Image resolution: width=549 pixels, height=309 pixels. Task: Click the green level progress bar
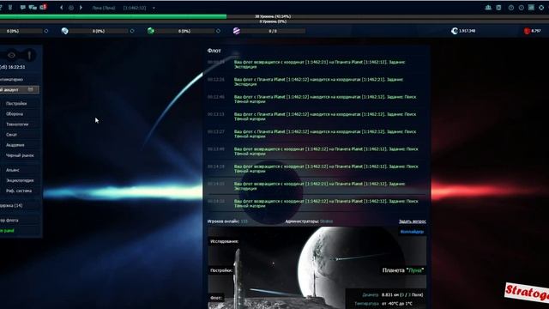click(113, 16)
